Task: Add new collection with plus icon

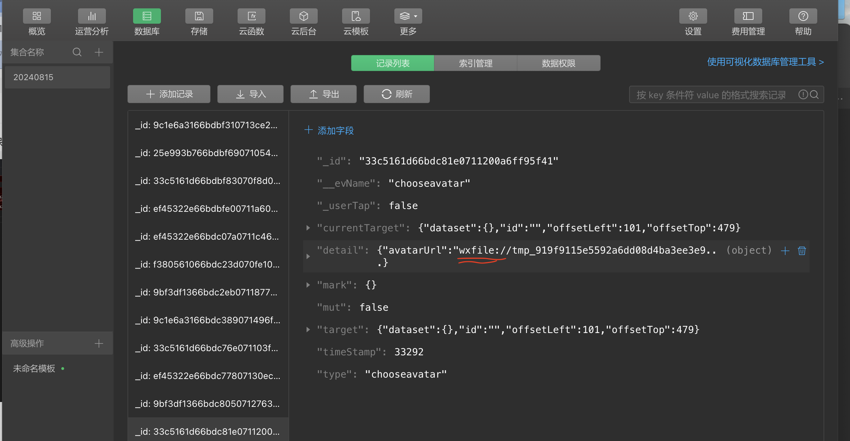Action: (99, 52)
